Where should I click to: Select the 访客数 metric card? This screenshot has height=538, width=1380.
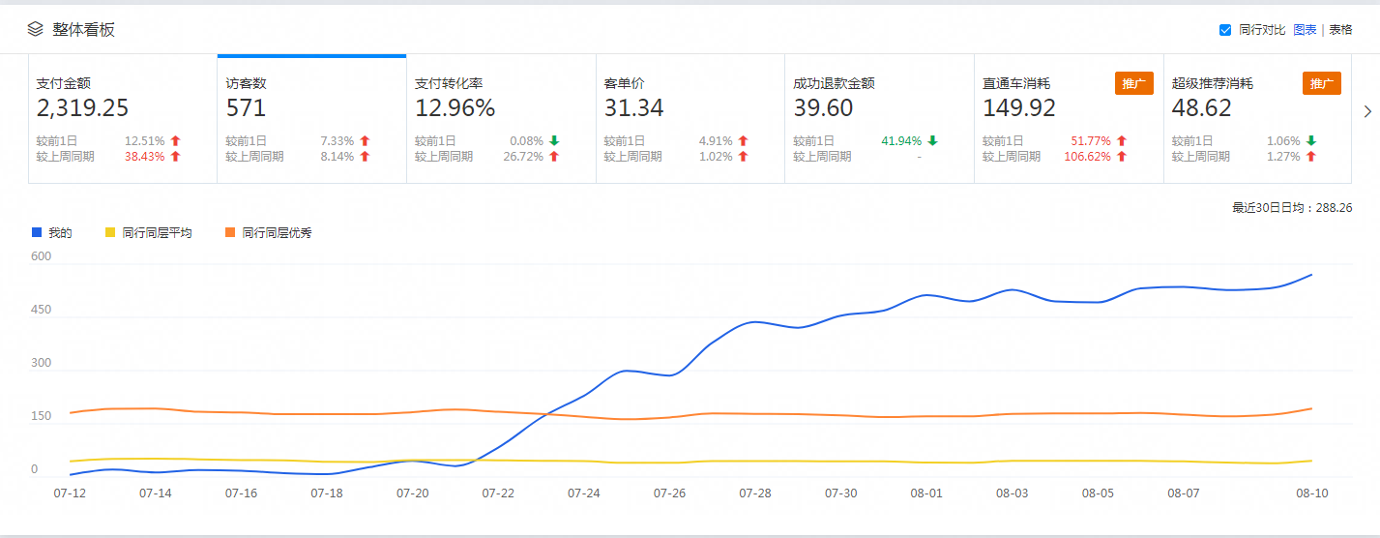[311, 119]
